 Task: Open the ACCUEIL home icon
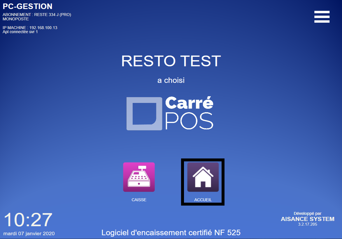203,177
